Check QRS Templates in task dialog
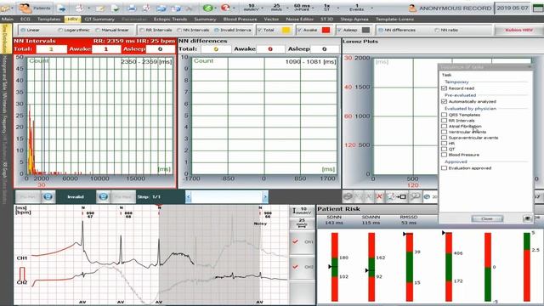This screenshot has height=306, width=544. pos(444,115)
